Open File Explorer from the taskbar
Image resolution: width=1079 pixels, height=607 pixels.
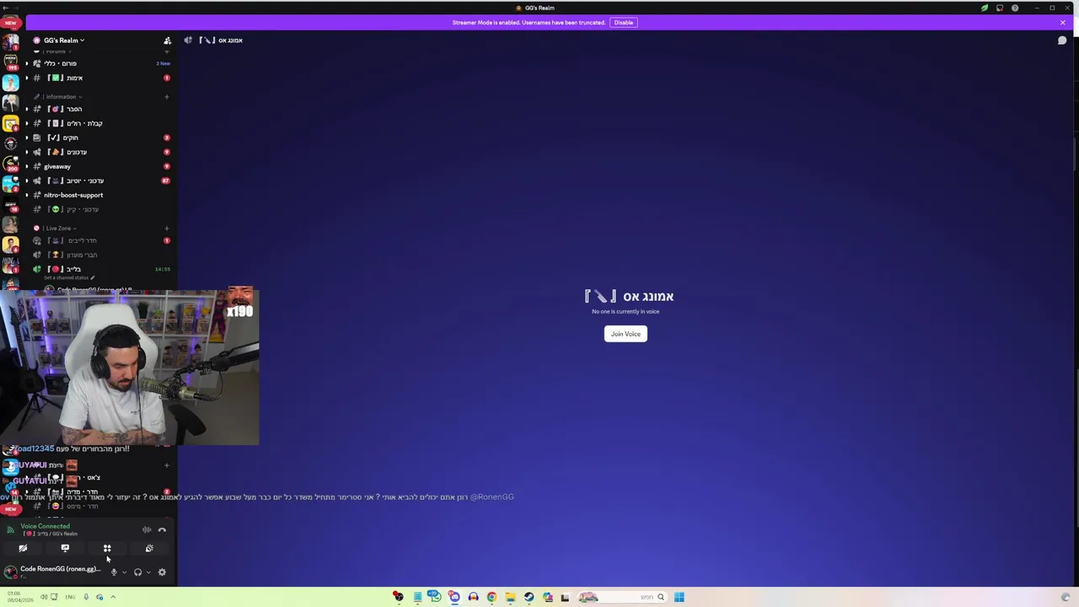510,597
